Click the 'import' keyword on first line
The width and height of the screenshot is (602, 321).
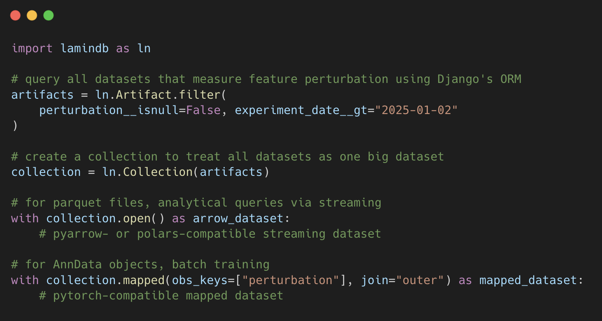coord(32,49)
